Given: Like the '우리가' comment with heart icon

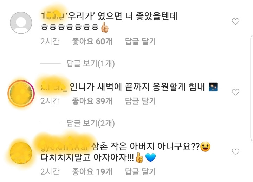Looking at the screenshot, I should 235,21.
